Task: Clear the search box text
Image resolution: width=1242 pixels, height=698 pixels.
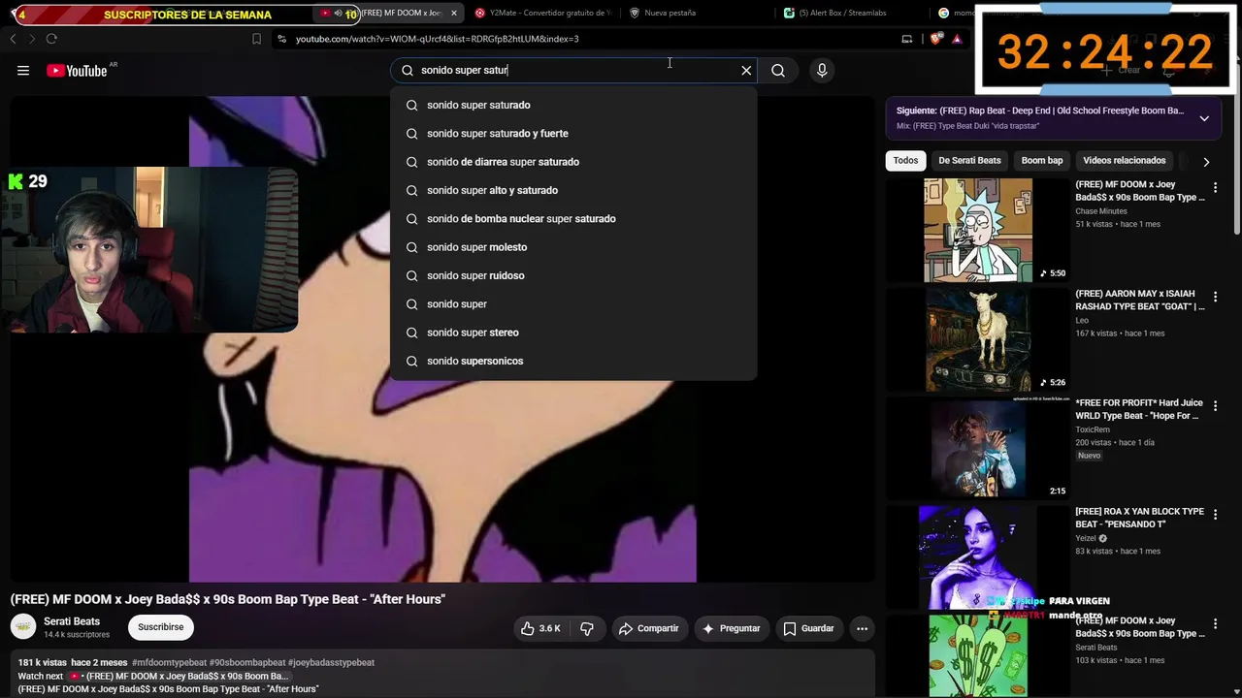Action: point(746,70)
